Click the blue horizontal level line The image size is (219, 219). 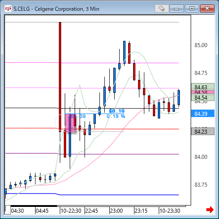point(92,195)
